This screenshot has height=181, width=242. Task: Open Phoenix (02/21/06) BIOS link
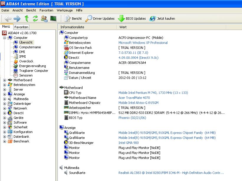(132, 118)
